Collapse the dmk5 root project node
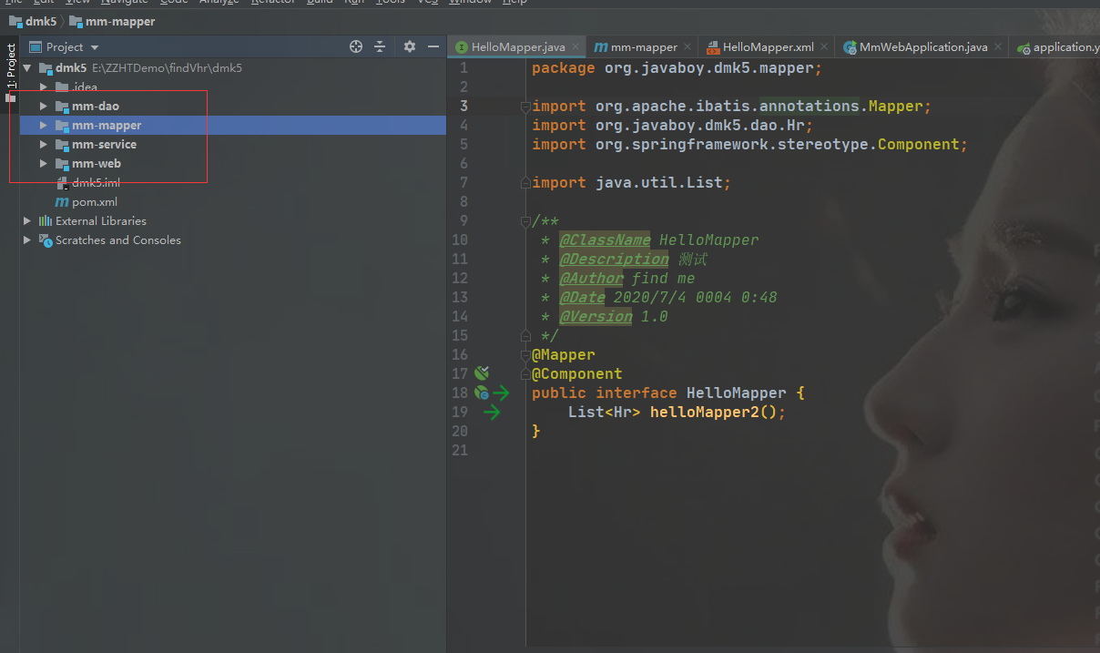 point(26,68)
